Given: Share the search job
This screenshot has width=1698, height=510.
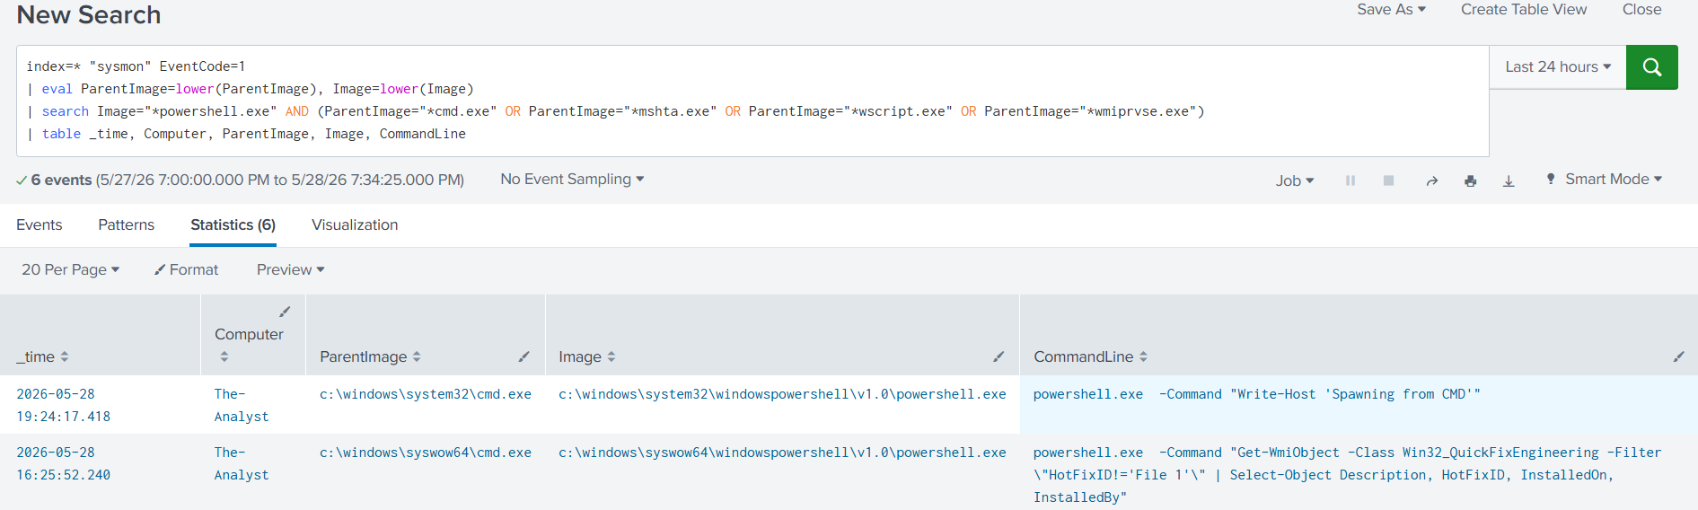Looking at the screenshot, I should pos(1432,180).
